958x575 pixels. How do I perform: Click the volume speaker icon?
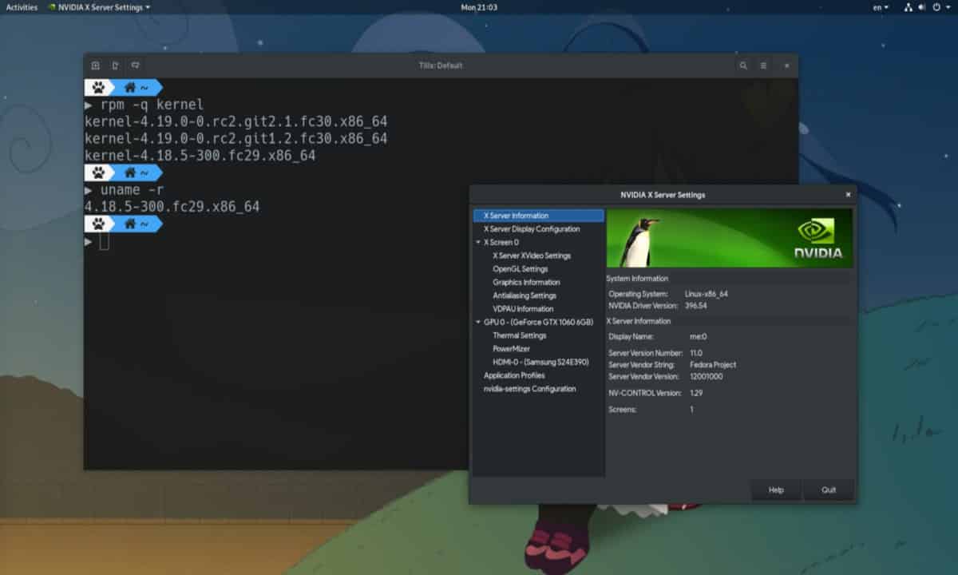923,7
